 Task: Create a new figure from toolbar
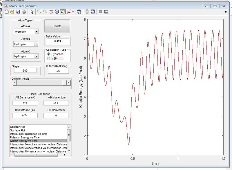click(x=6, y=12)
